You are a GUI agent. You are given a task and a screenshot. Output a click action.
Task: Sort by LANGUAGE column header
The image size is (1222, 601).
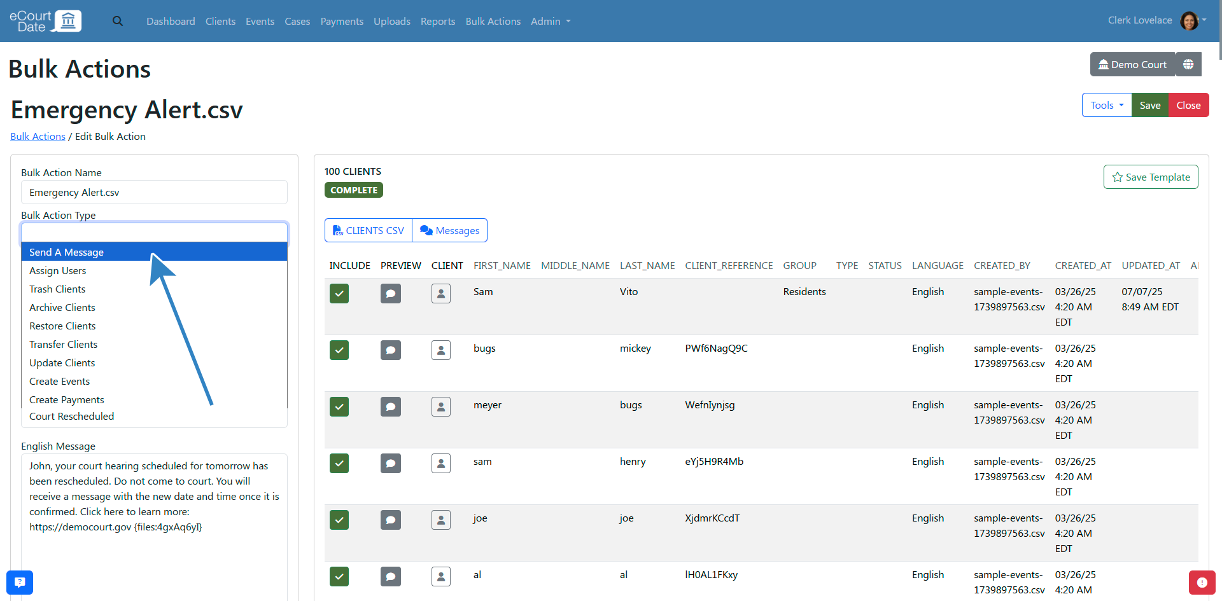pos(938,265)
